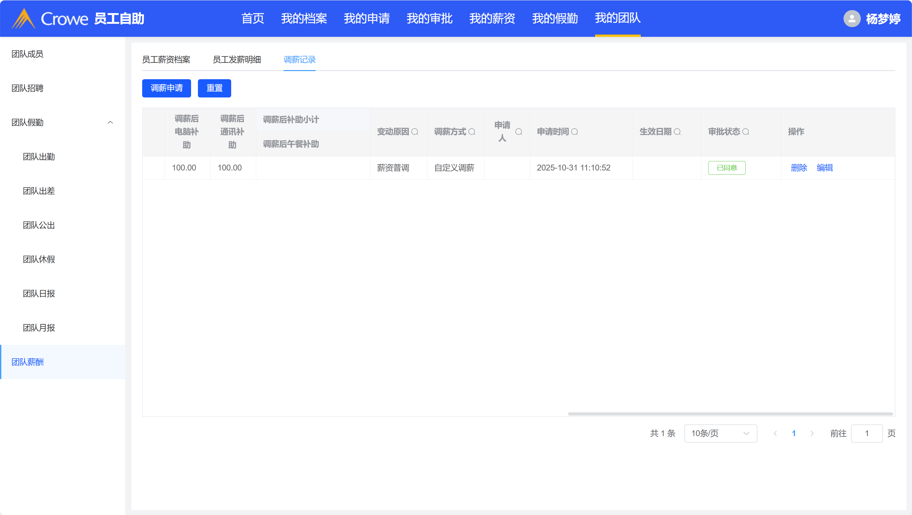Click search icon beside 变动原因 column
912x515 pixels.
coord(415,132)
